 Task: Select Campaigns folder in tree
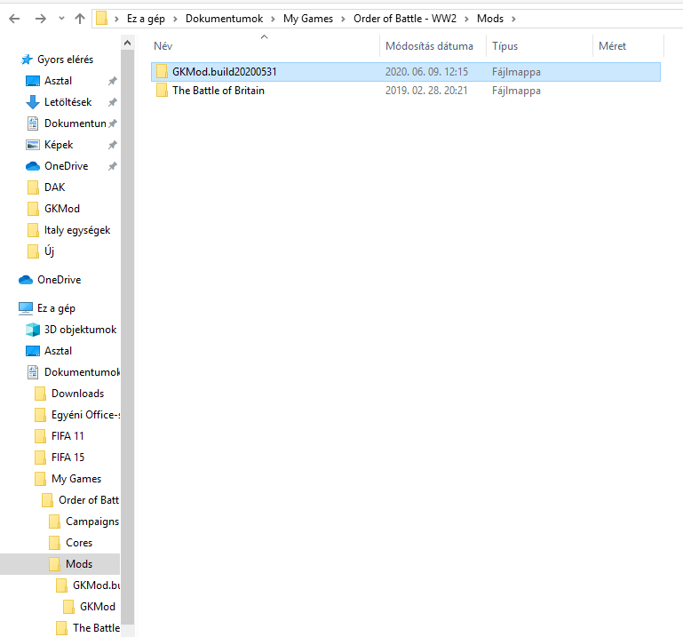(x=91, y=522)
